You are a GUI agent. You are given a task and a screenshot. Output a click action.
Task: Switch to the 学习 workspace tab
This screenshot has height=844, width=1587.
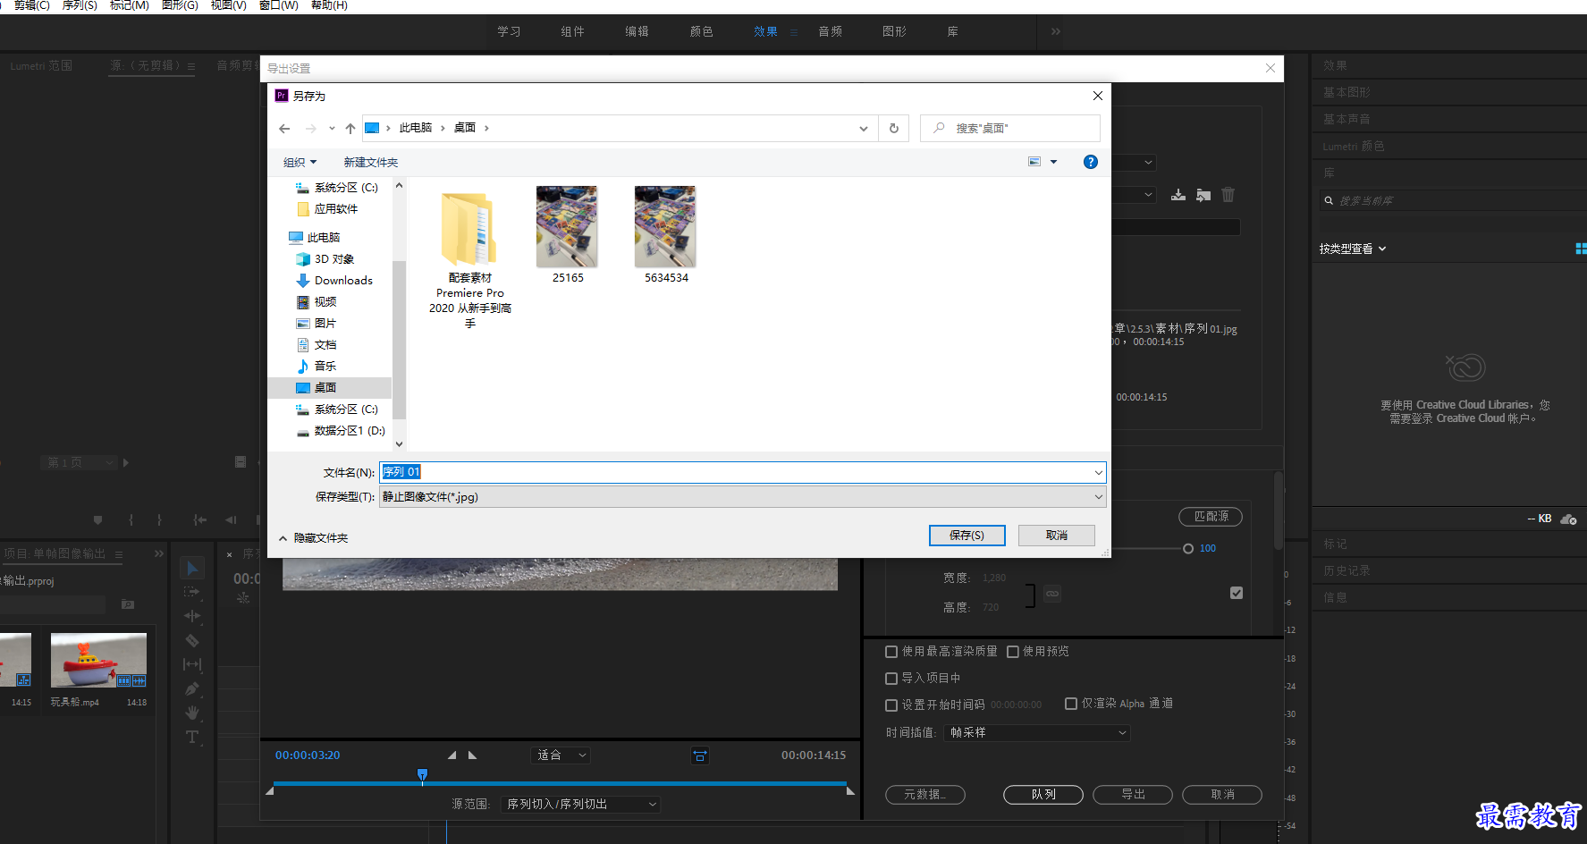tap(510, 31)
